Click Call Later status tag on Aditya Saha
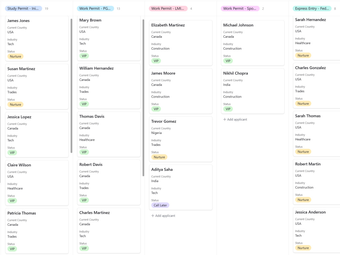The height and width of the screenshot is (255, 340). [160, 205]
